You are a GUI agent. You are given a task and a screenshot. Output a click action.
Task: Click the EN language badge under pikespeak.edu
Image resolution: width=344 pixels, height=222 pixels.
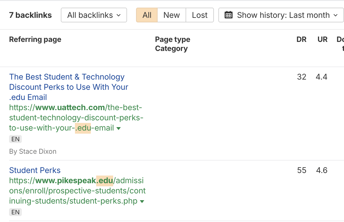(16, 212)
